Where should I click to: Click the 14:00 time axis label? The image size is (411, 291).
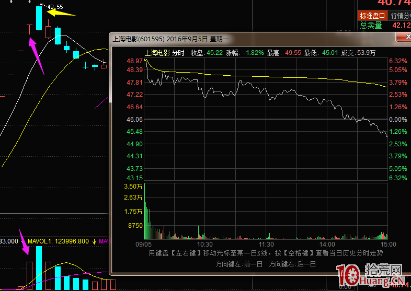tap(327, 245)
